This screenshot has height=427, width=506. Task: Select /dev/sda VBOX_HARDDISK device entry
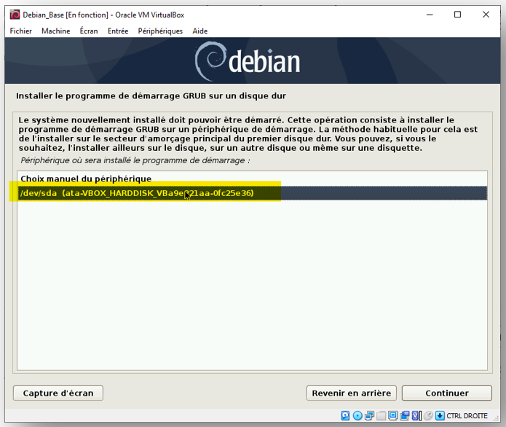(253, 193)
